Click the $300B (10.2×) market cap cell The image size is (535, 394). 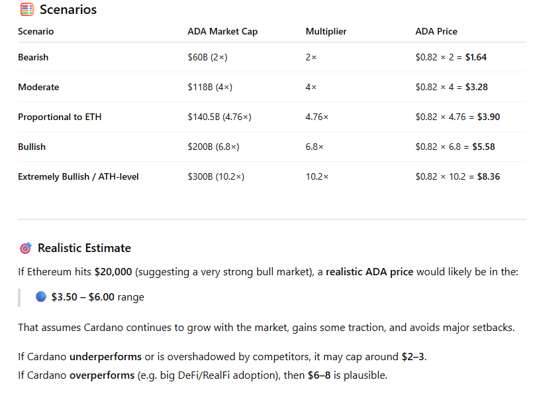point(216,176)
